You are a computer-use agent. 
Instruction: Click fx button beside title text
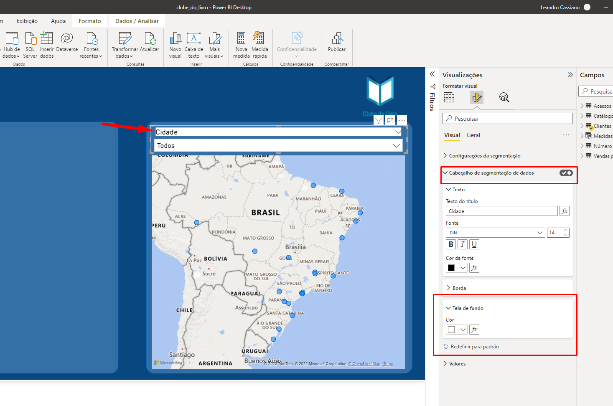tap(565, 211)
